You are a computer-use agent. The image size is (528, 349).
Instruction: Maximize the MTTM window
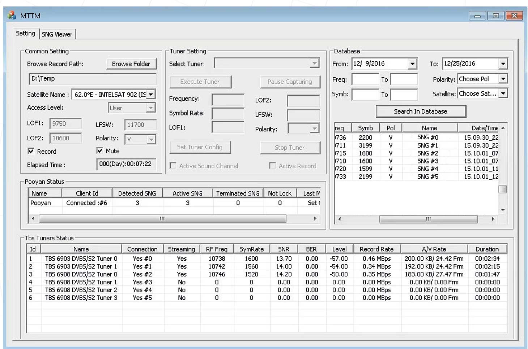(x=496, y=16)
